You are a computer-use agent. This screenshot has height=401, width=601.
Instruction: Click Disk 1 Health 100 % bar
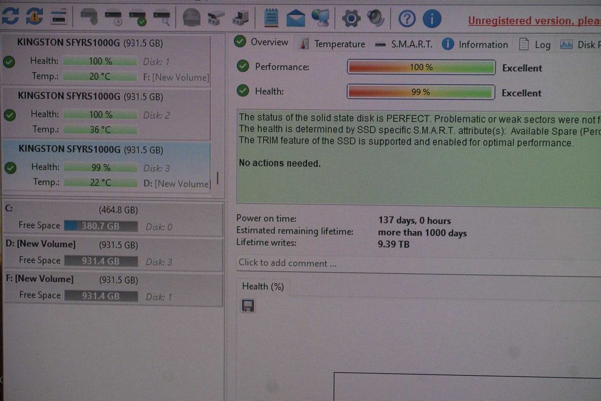point(100,61)
